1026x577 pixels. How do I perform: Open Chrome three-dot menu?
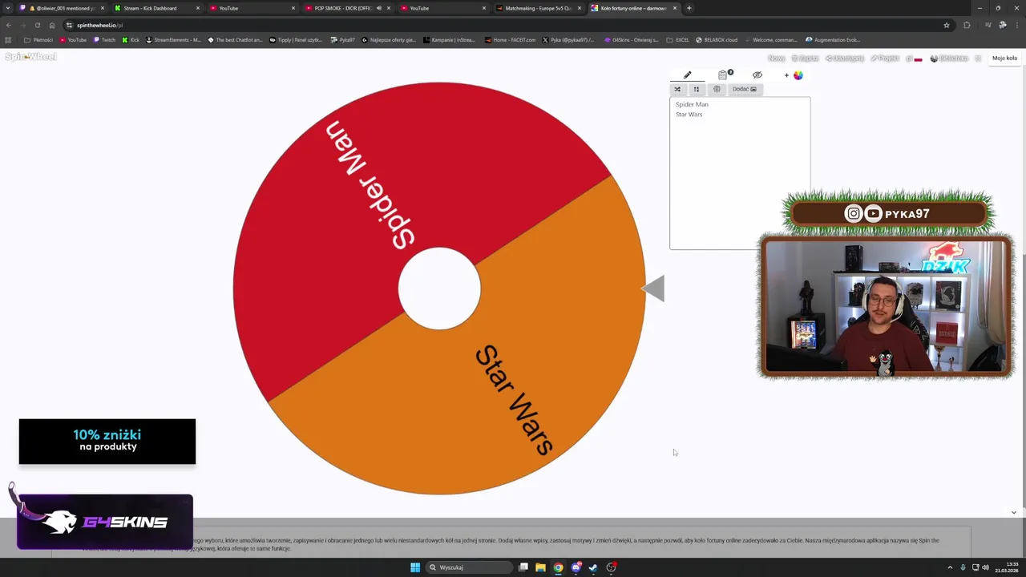pyautogui.click(x=1016, y=25)
